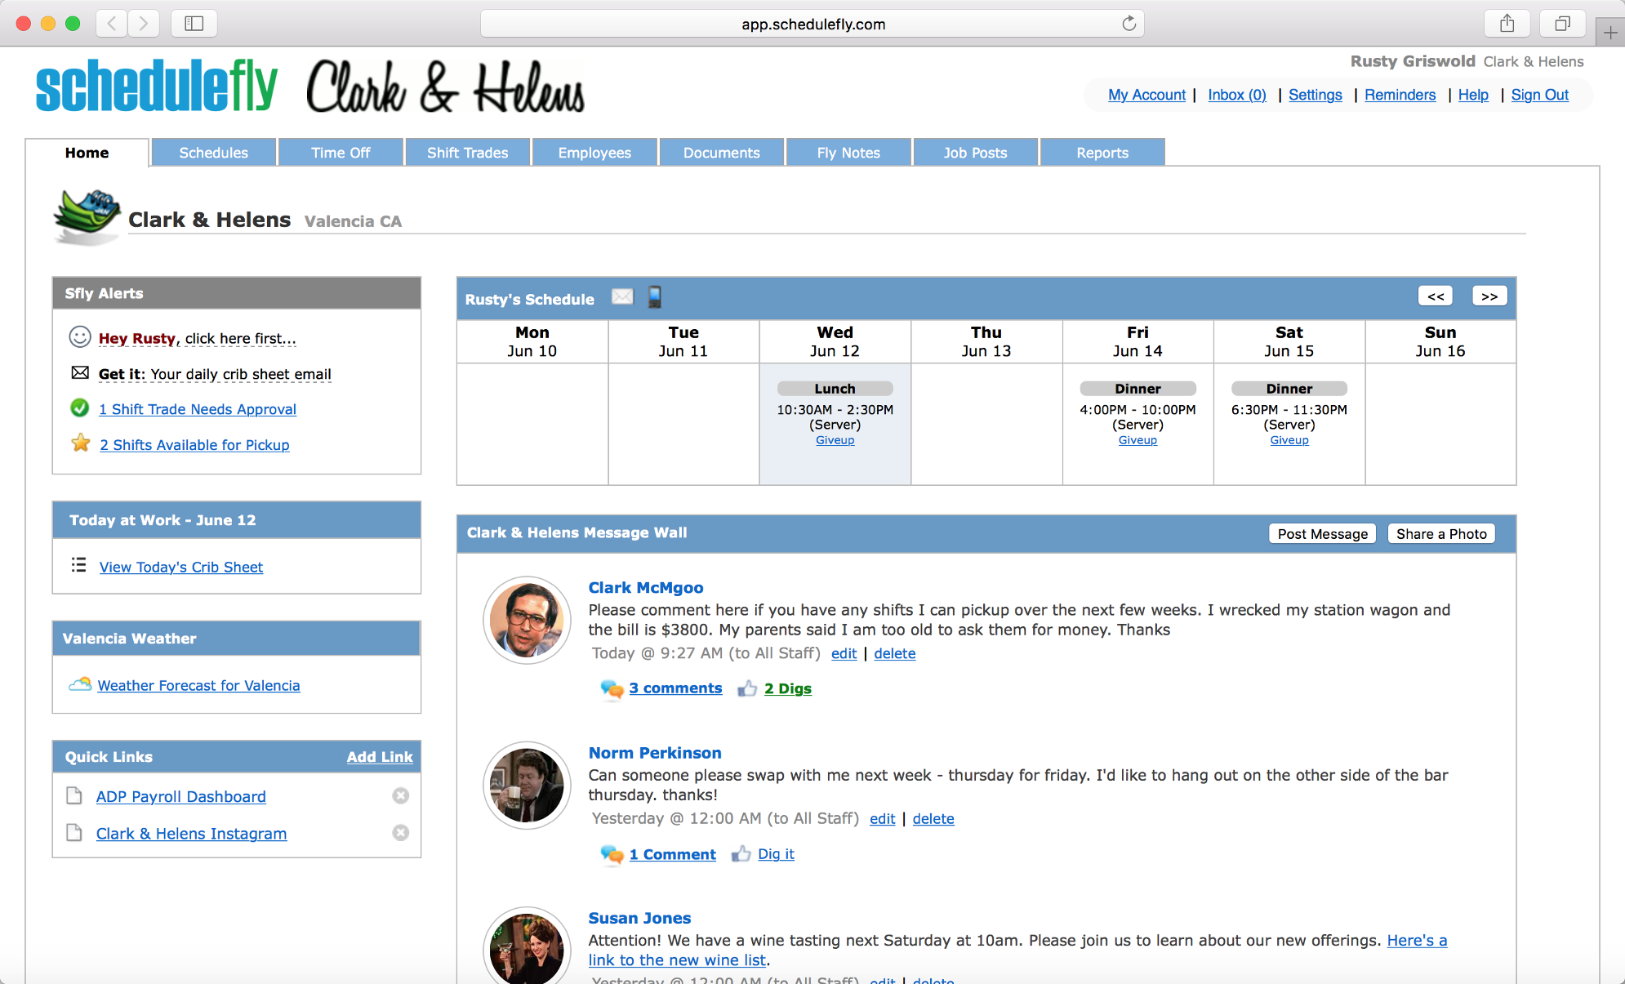Screen dimensions: 1625x984
Task: Click the comment bubble icon on Norm Perkinson's post
Action: pos(612,854)
